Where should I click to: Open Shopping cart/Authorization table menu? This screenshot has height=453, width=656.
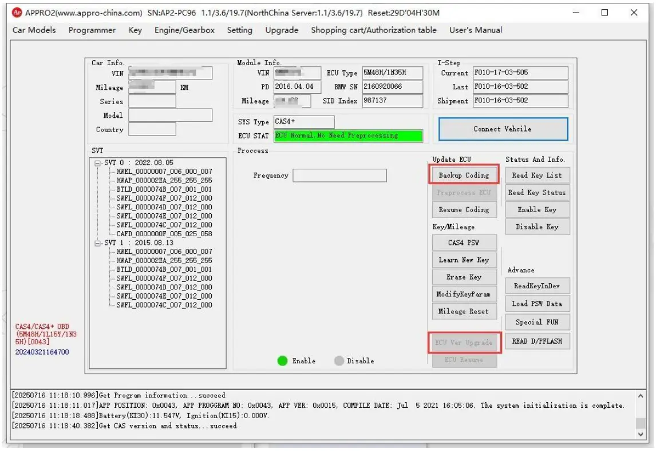[x=374, y=30]
